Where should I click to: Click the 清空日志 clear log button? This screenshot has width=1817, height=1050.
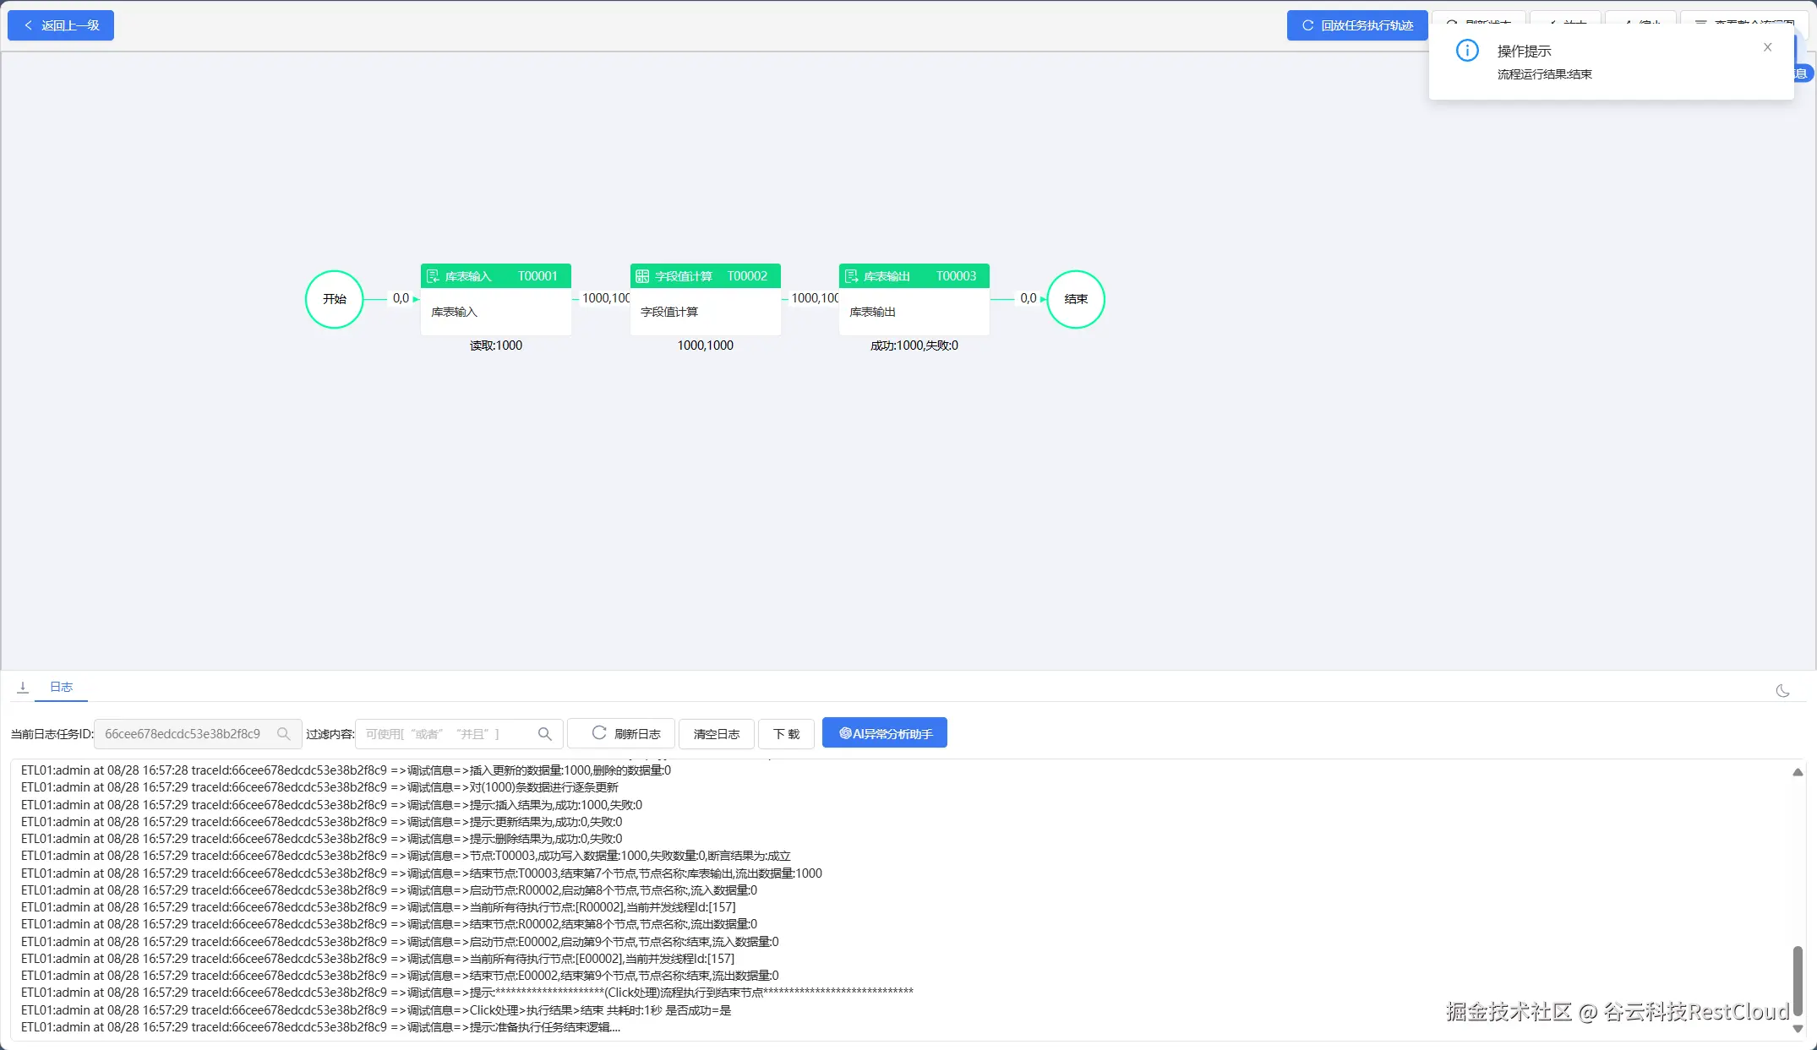716,734
